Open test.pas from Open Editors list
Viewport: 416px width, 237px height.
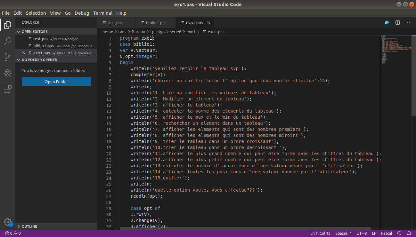(x=56, y=39)
